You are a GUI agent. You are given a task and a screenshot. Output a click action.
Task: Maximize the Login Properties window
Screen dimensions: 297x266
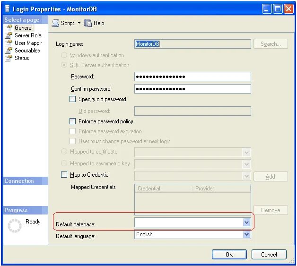click(278, 9)
